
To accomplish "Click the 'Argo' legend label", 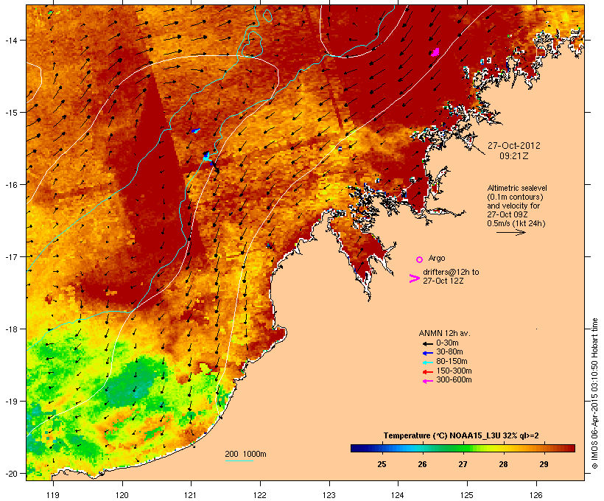I will (x=437, y=258).
